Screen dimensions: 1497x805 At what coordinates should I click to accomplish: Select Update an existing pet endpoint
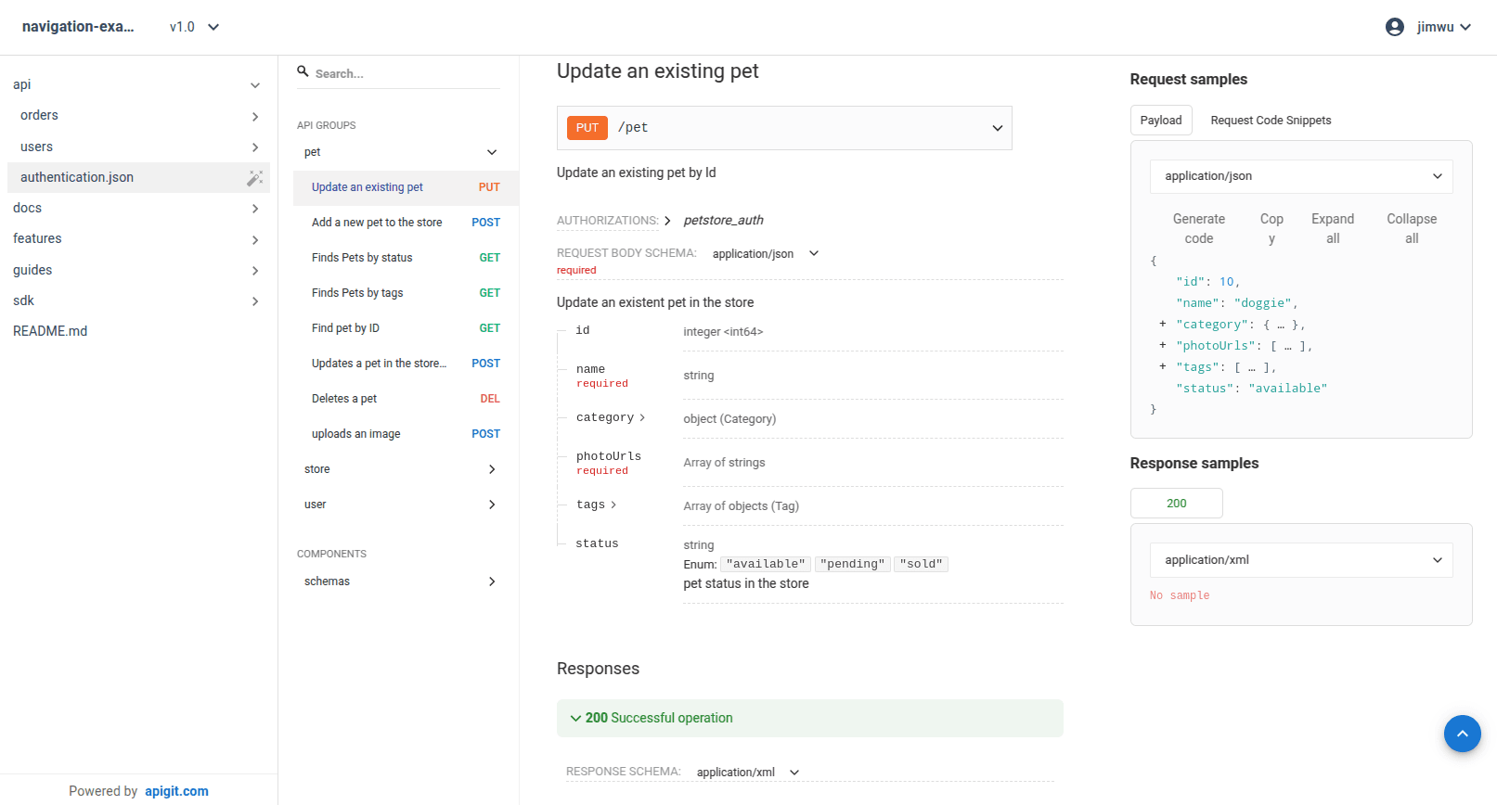coord(407,187)
